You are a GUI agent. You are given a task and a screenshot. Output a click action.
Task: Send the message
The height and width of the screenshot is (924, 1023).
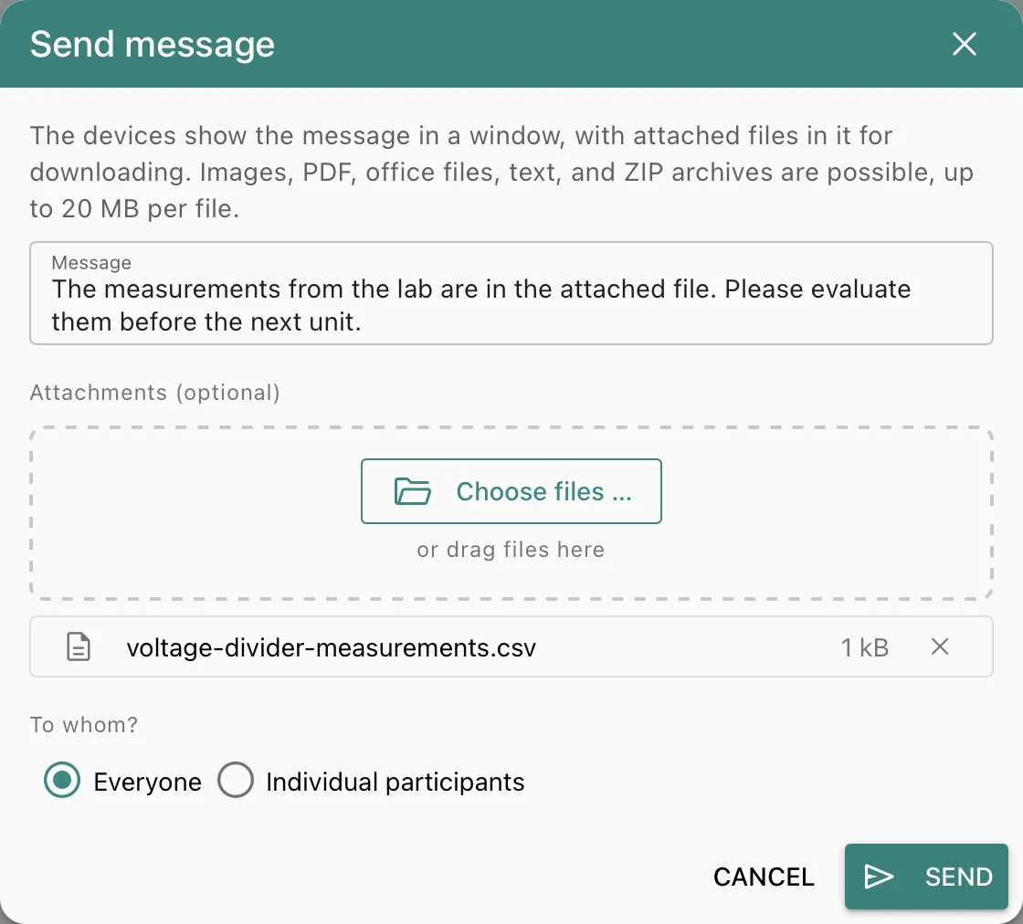926,877
